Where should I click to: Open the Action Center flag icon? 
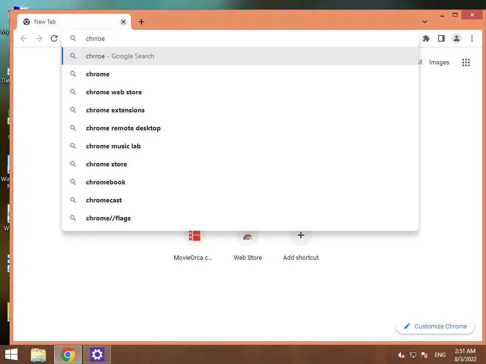[x=424, y=355]
